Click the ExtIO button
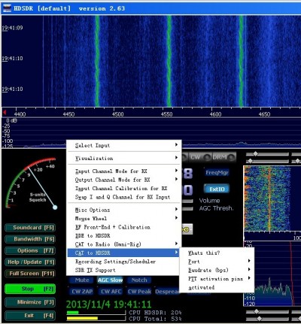 coord(217,189)
